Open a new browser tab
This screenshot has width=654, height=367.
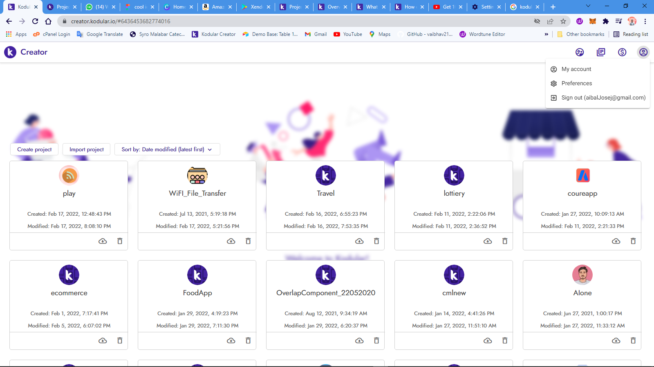point(553,7)
